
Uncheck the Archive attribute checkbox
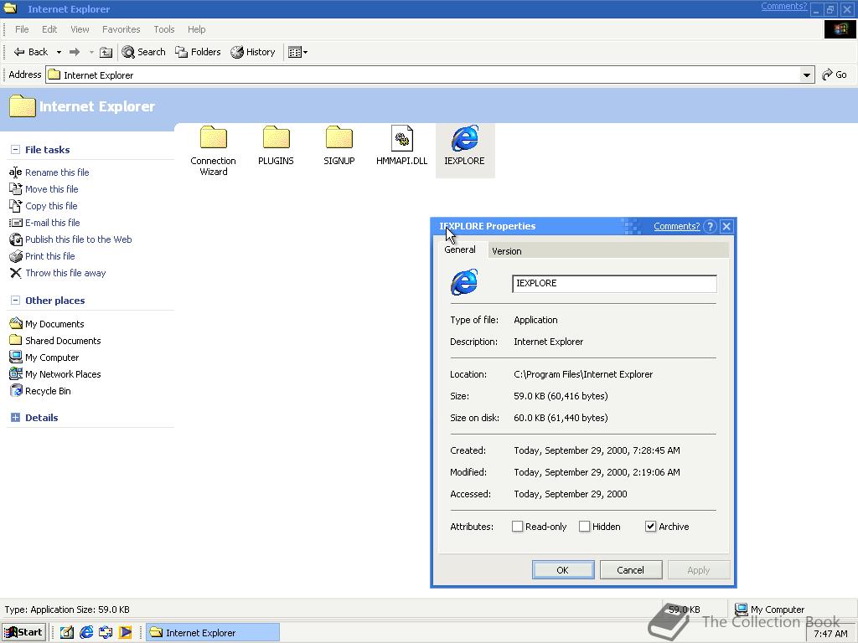(x=650, y=527)
